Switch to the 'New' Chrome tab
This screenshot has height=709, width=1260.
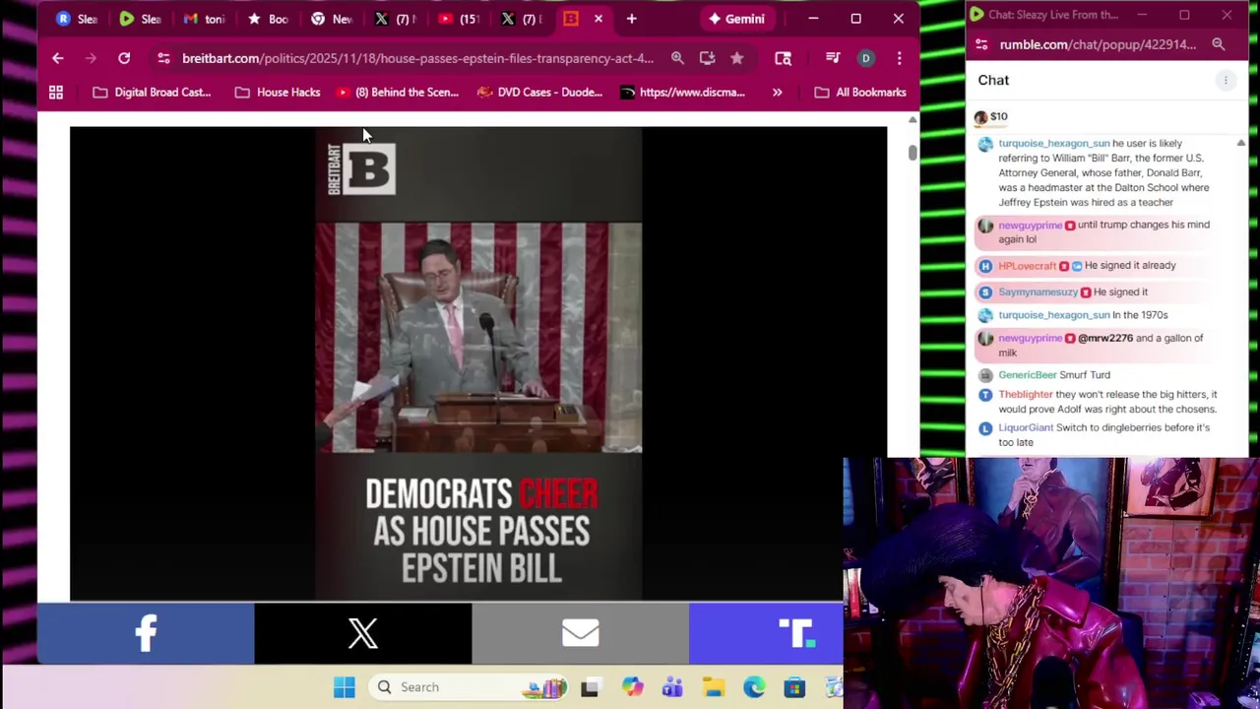pos(331,19)
